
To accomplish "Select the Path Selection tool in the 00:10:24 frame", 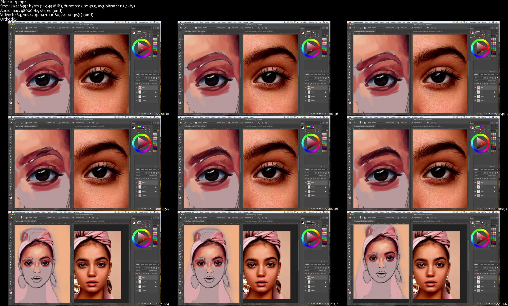I will point(11,276).
